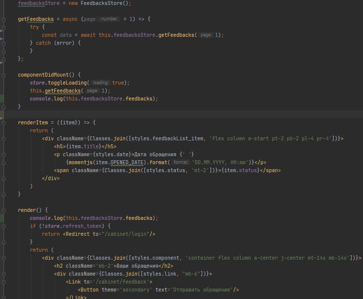Click the 'format:' parameter hint
This screenshot has width=363, height=299.
(x=181, y=162)
